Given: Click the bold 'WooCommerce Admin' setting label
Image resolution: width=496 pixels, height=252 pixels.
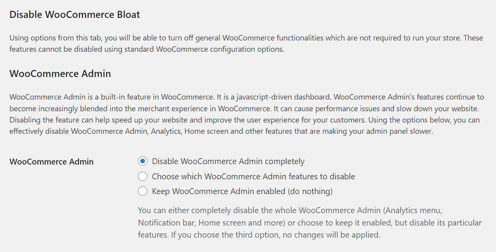Looking at the screenshot, I should tap(51, 161).
